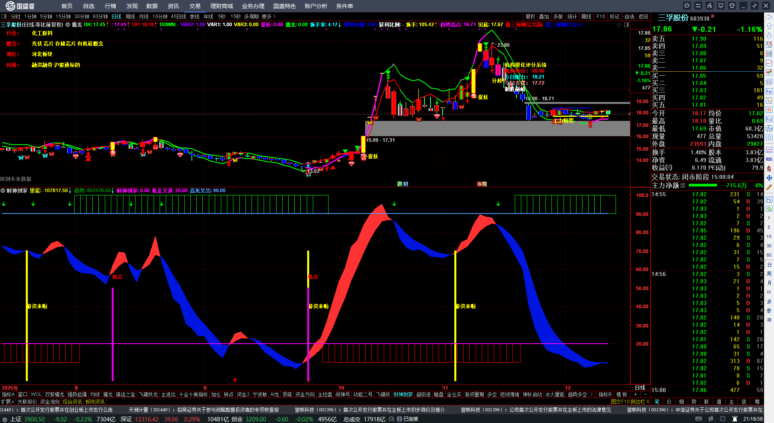Viewport: 774px width, 423px height.
Task: Switch tick panel to 笔 view
Action: pos(657,402)
